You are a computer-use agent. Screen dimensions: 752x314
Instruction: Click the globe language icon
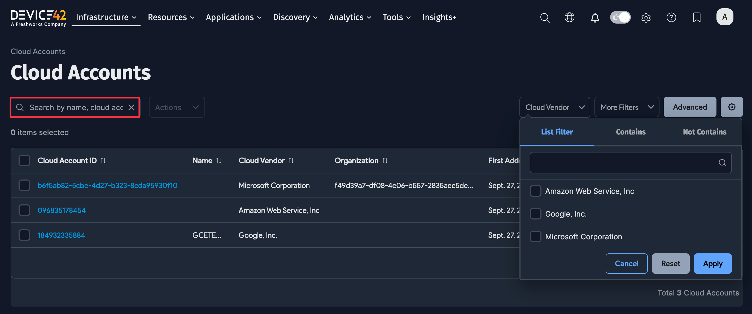coord(569,17)
